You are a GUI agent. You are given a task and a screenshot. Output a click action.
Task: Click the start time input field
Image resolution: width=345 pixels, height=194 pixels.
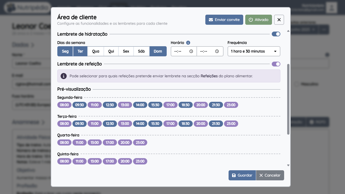[184, 51]
